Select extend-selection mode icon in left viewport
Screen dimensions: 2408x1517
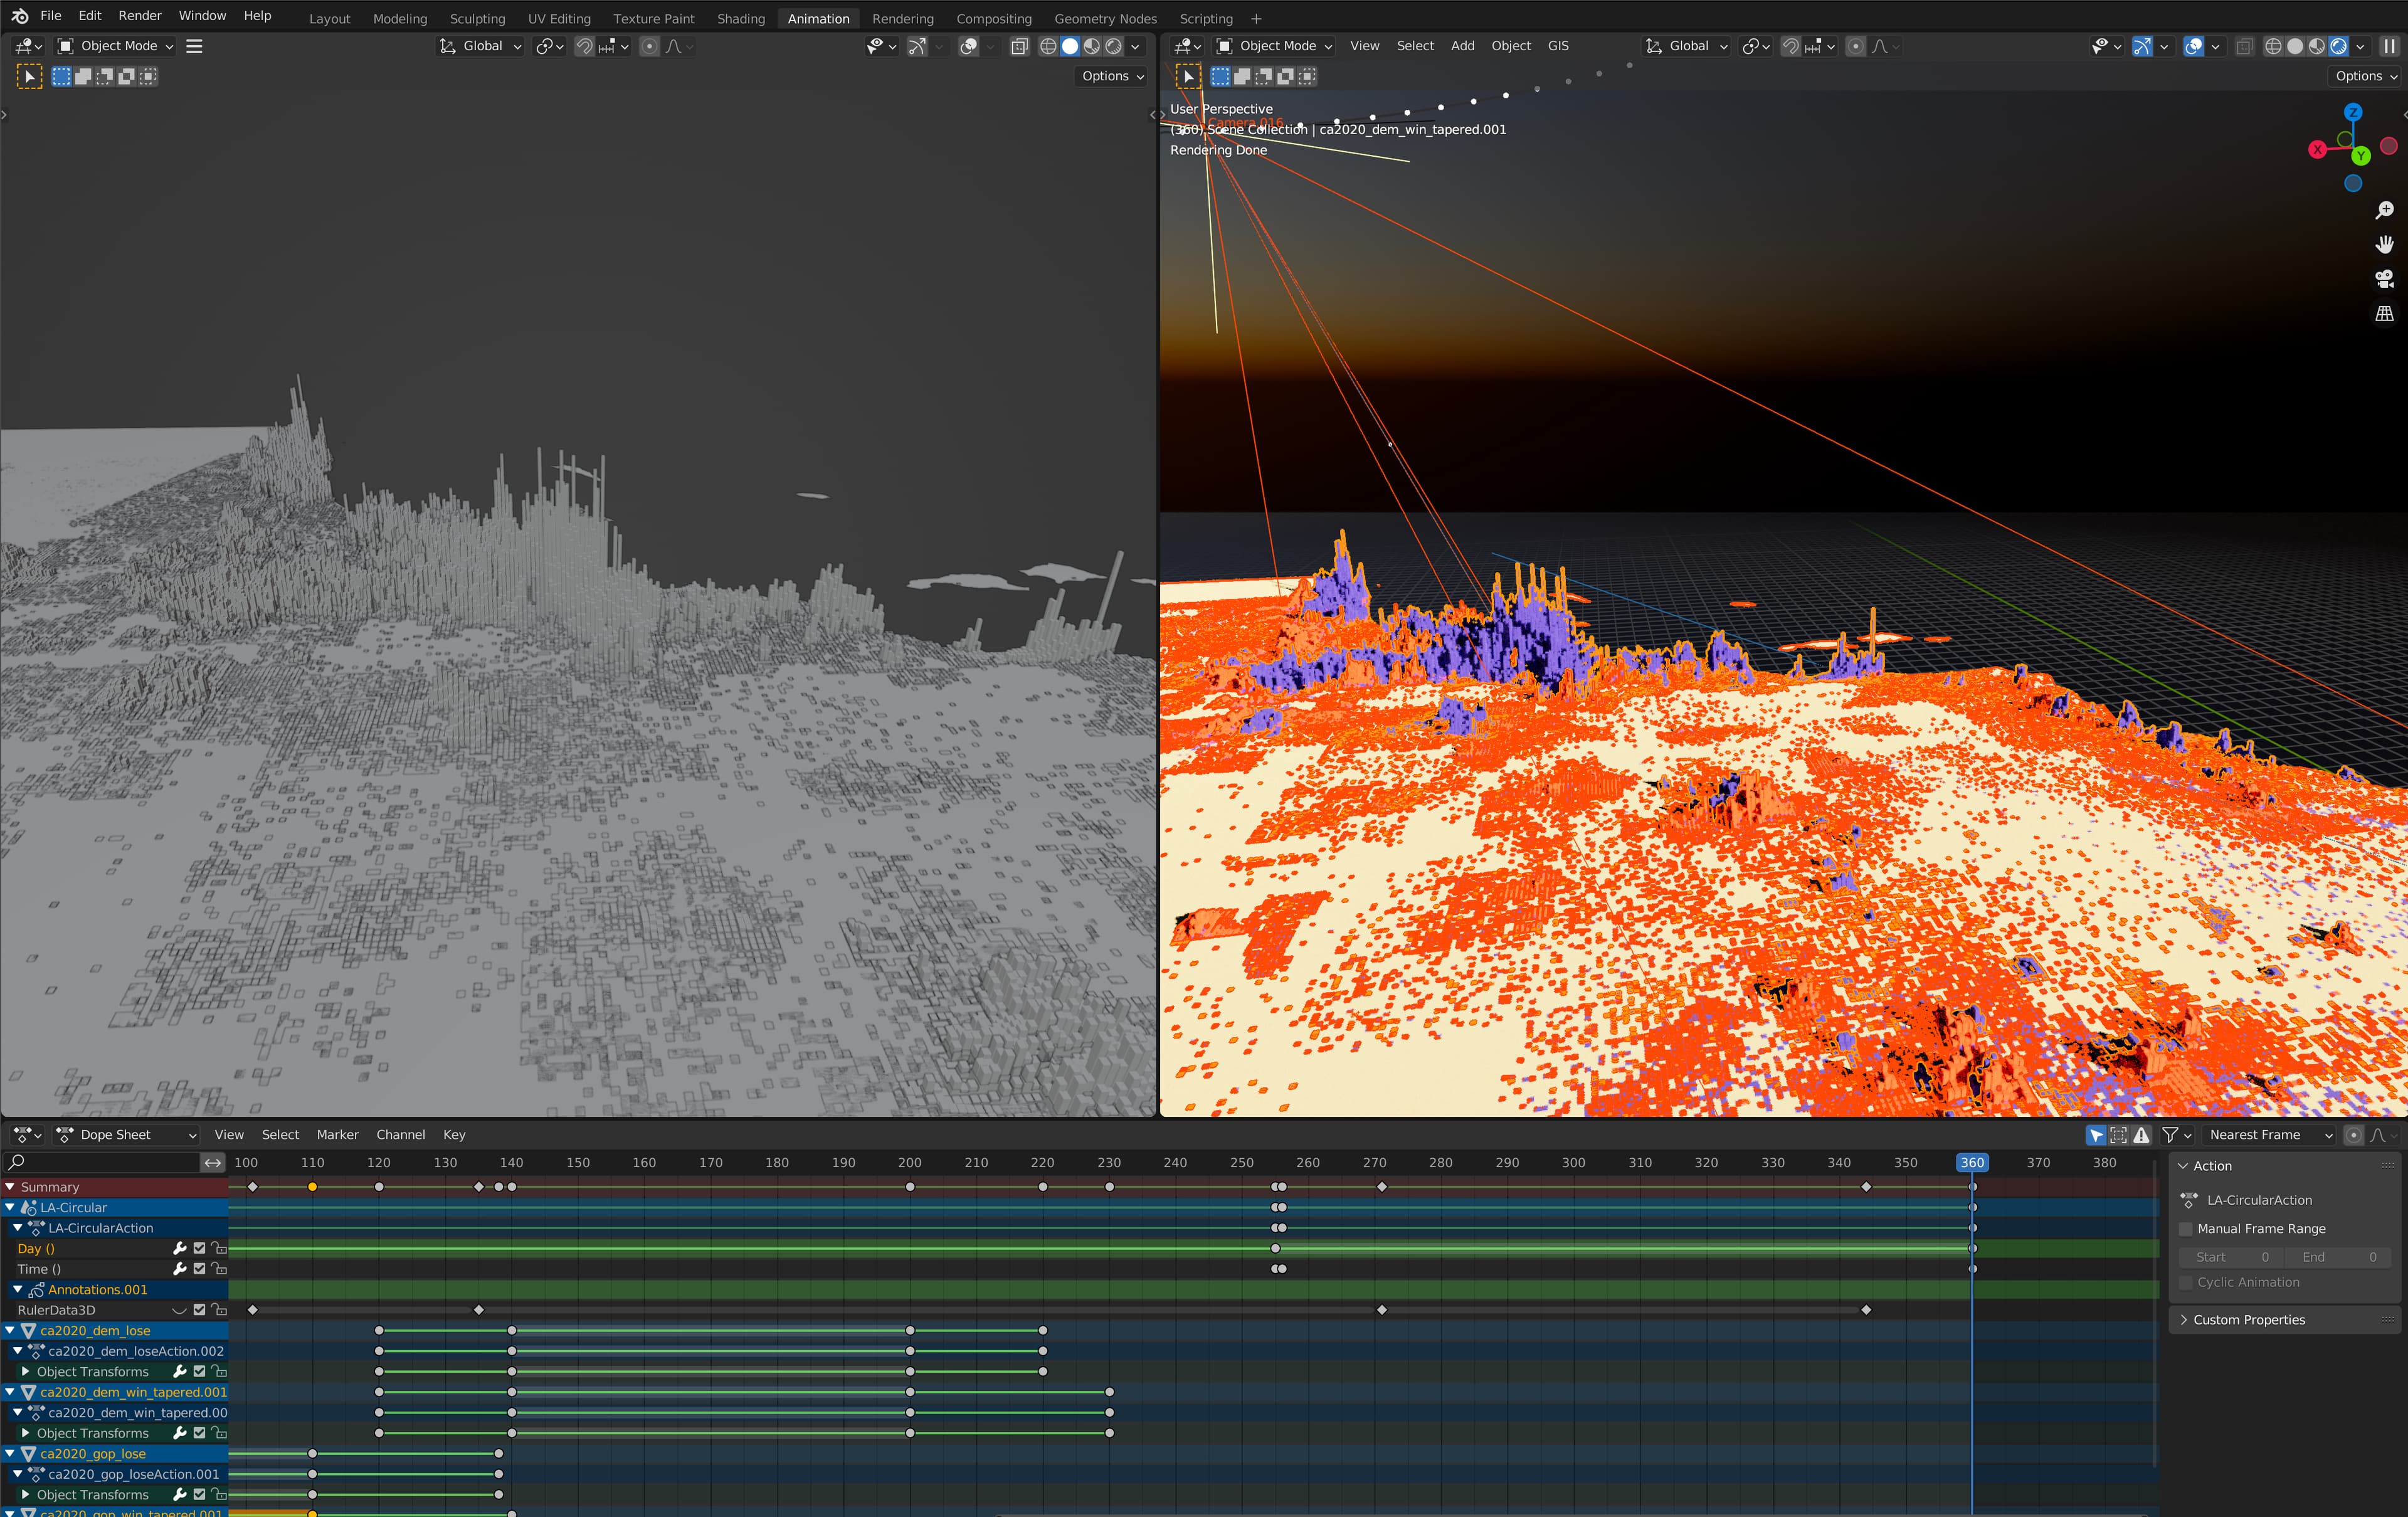coord(83,76)
